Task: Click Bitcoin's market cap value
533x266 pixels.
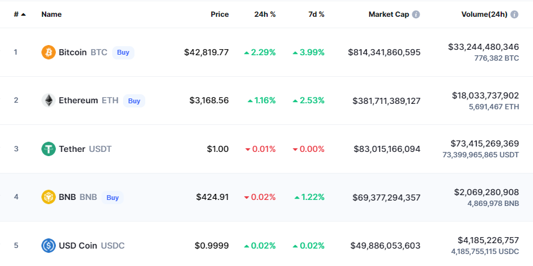Action: click(384, 52)
